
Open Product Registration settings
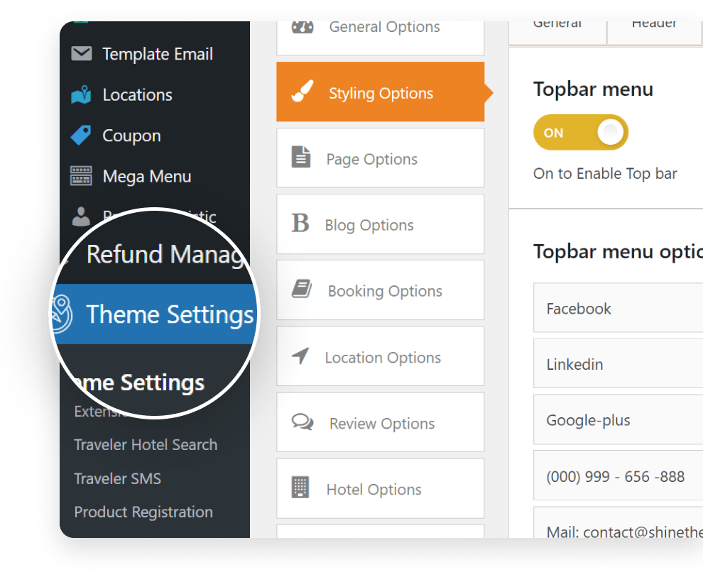click(143, 512)
